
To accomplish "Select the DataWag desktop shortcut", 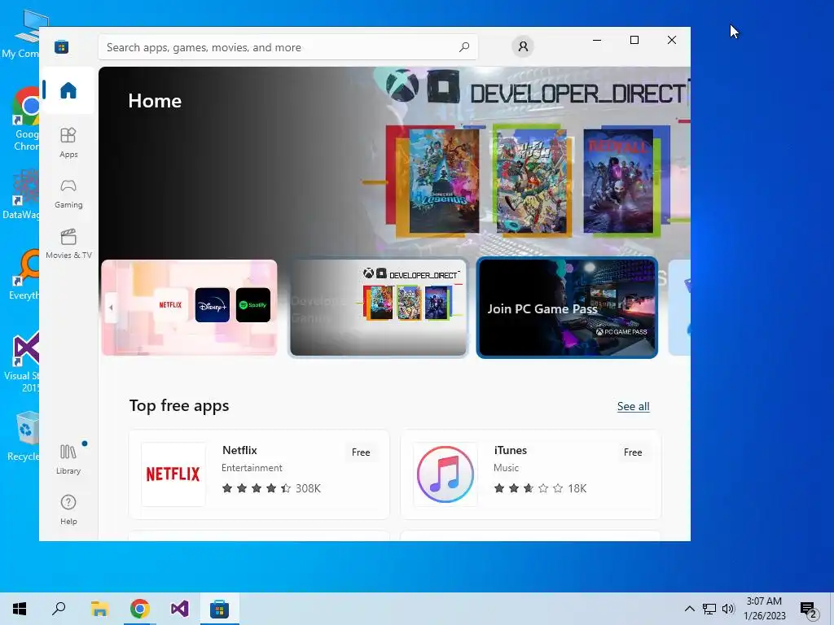I will pyautogui.click(x=21, y=194).
